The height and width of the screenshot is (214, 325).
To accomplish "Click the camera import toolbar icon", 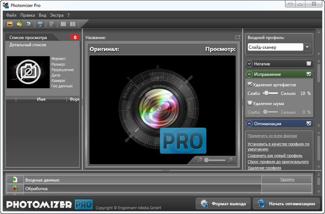I will point(28,24).
